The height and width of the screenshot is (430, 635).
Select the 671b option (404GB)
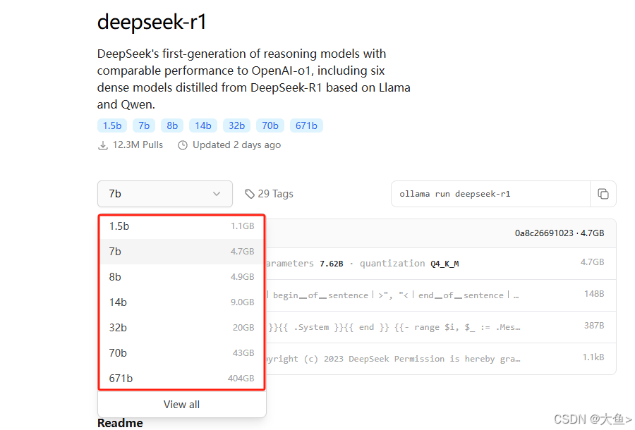click(x=181, y=379)
